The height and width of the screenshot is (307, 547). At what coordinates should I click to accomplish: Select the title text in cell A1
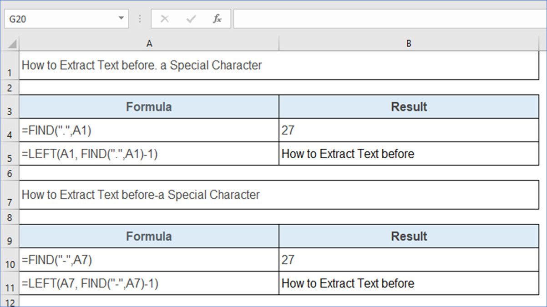pos(142,65)
